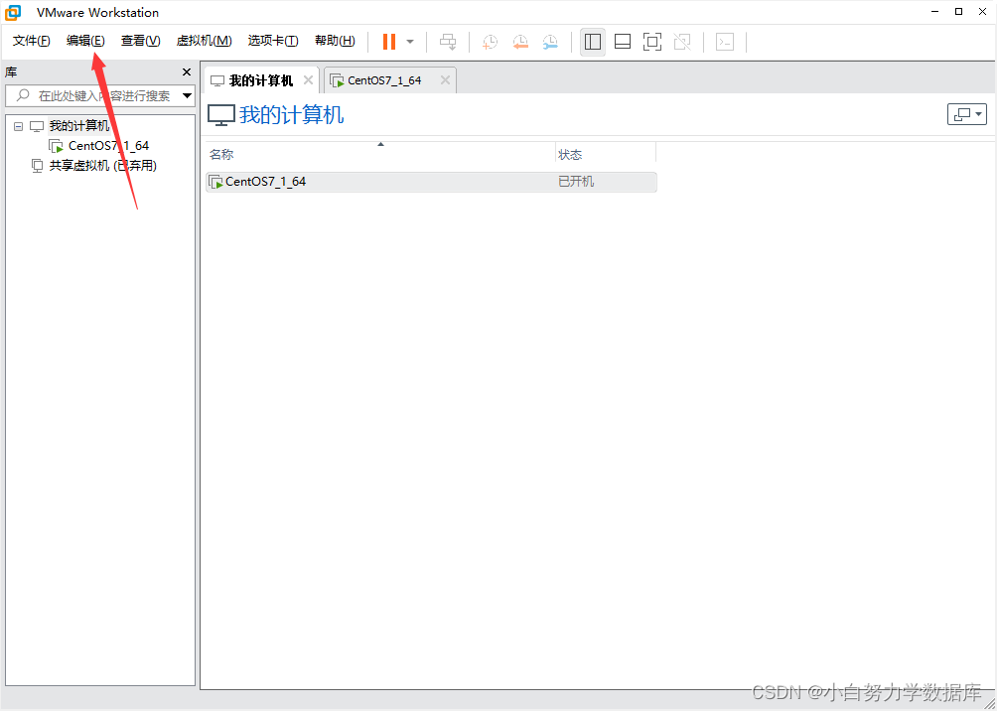Open the 查看(V) menu
This screenshot has height=711, width=997.
(141, 42)
